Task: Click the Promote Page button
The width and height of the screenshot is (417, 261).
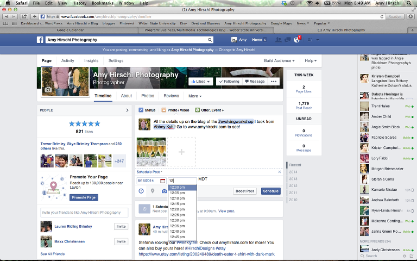Action: (x=84, y=197)
